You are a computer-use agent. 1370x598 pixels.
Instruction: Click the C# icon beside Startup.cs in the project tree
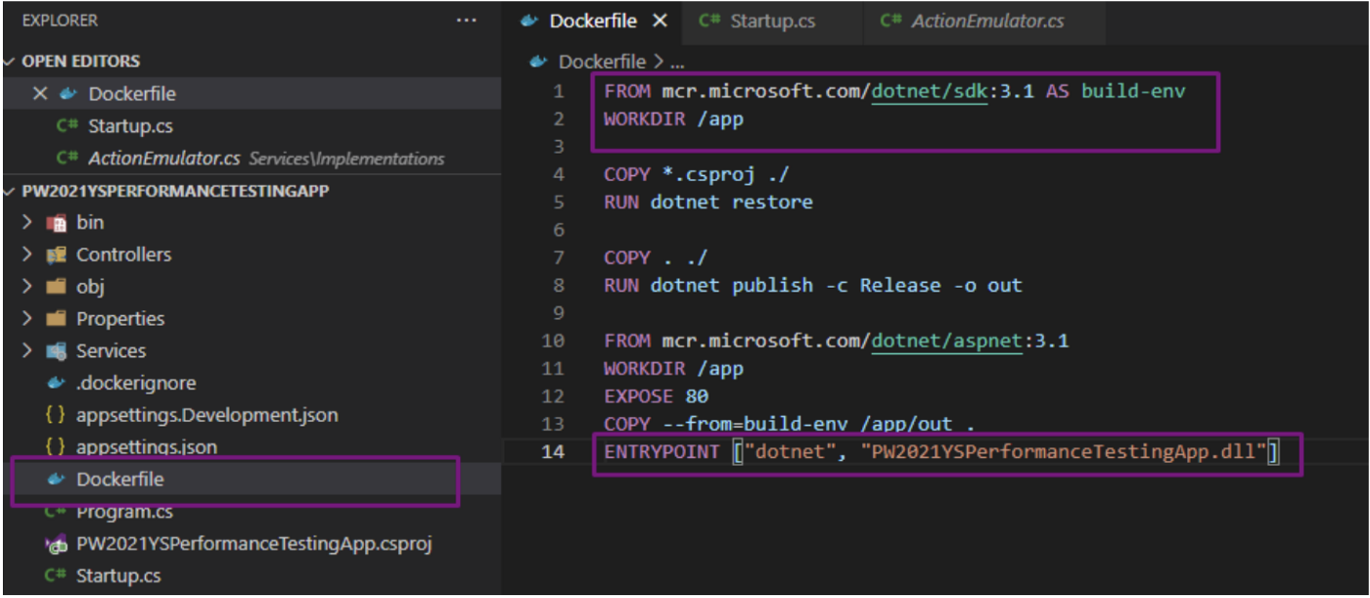click(x=57, y=575)
